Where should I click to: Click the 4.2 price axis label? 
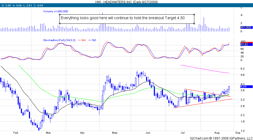[x=243, y=84]
